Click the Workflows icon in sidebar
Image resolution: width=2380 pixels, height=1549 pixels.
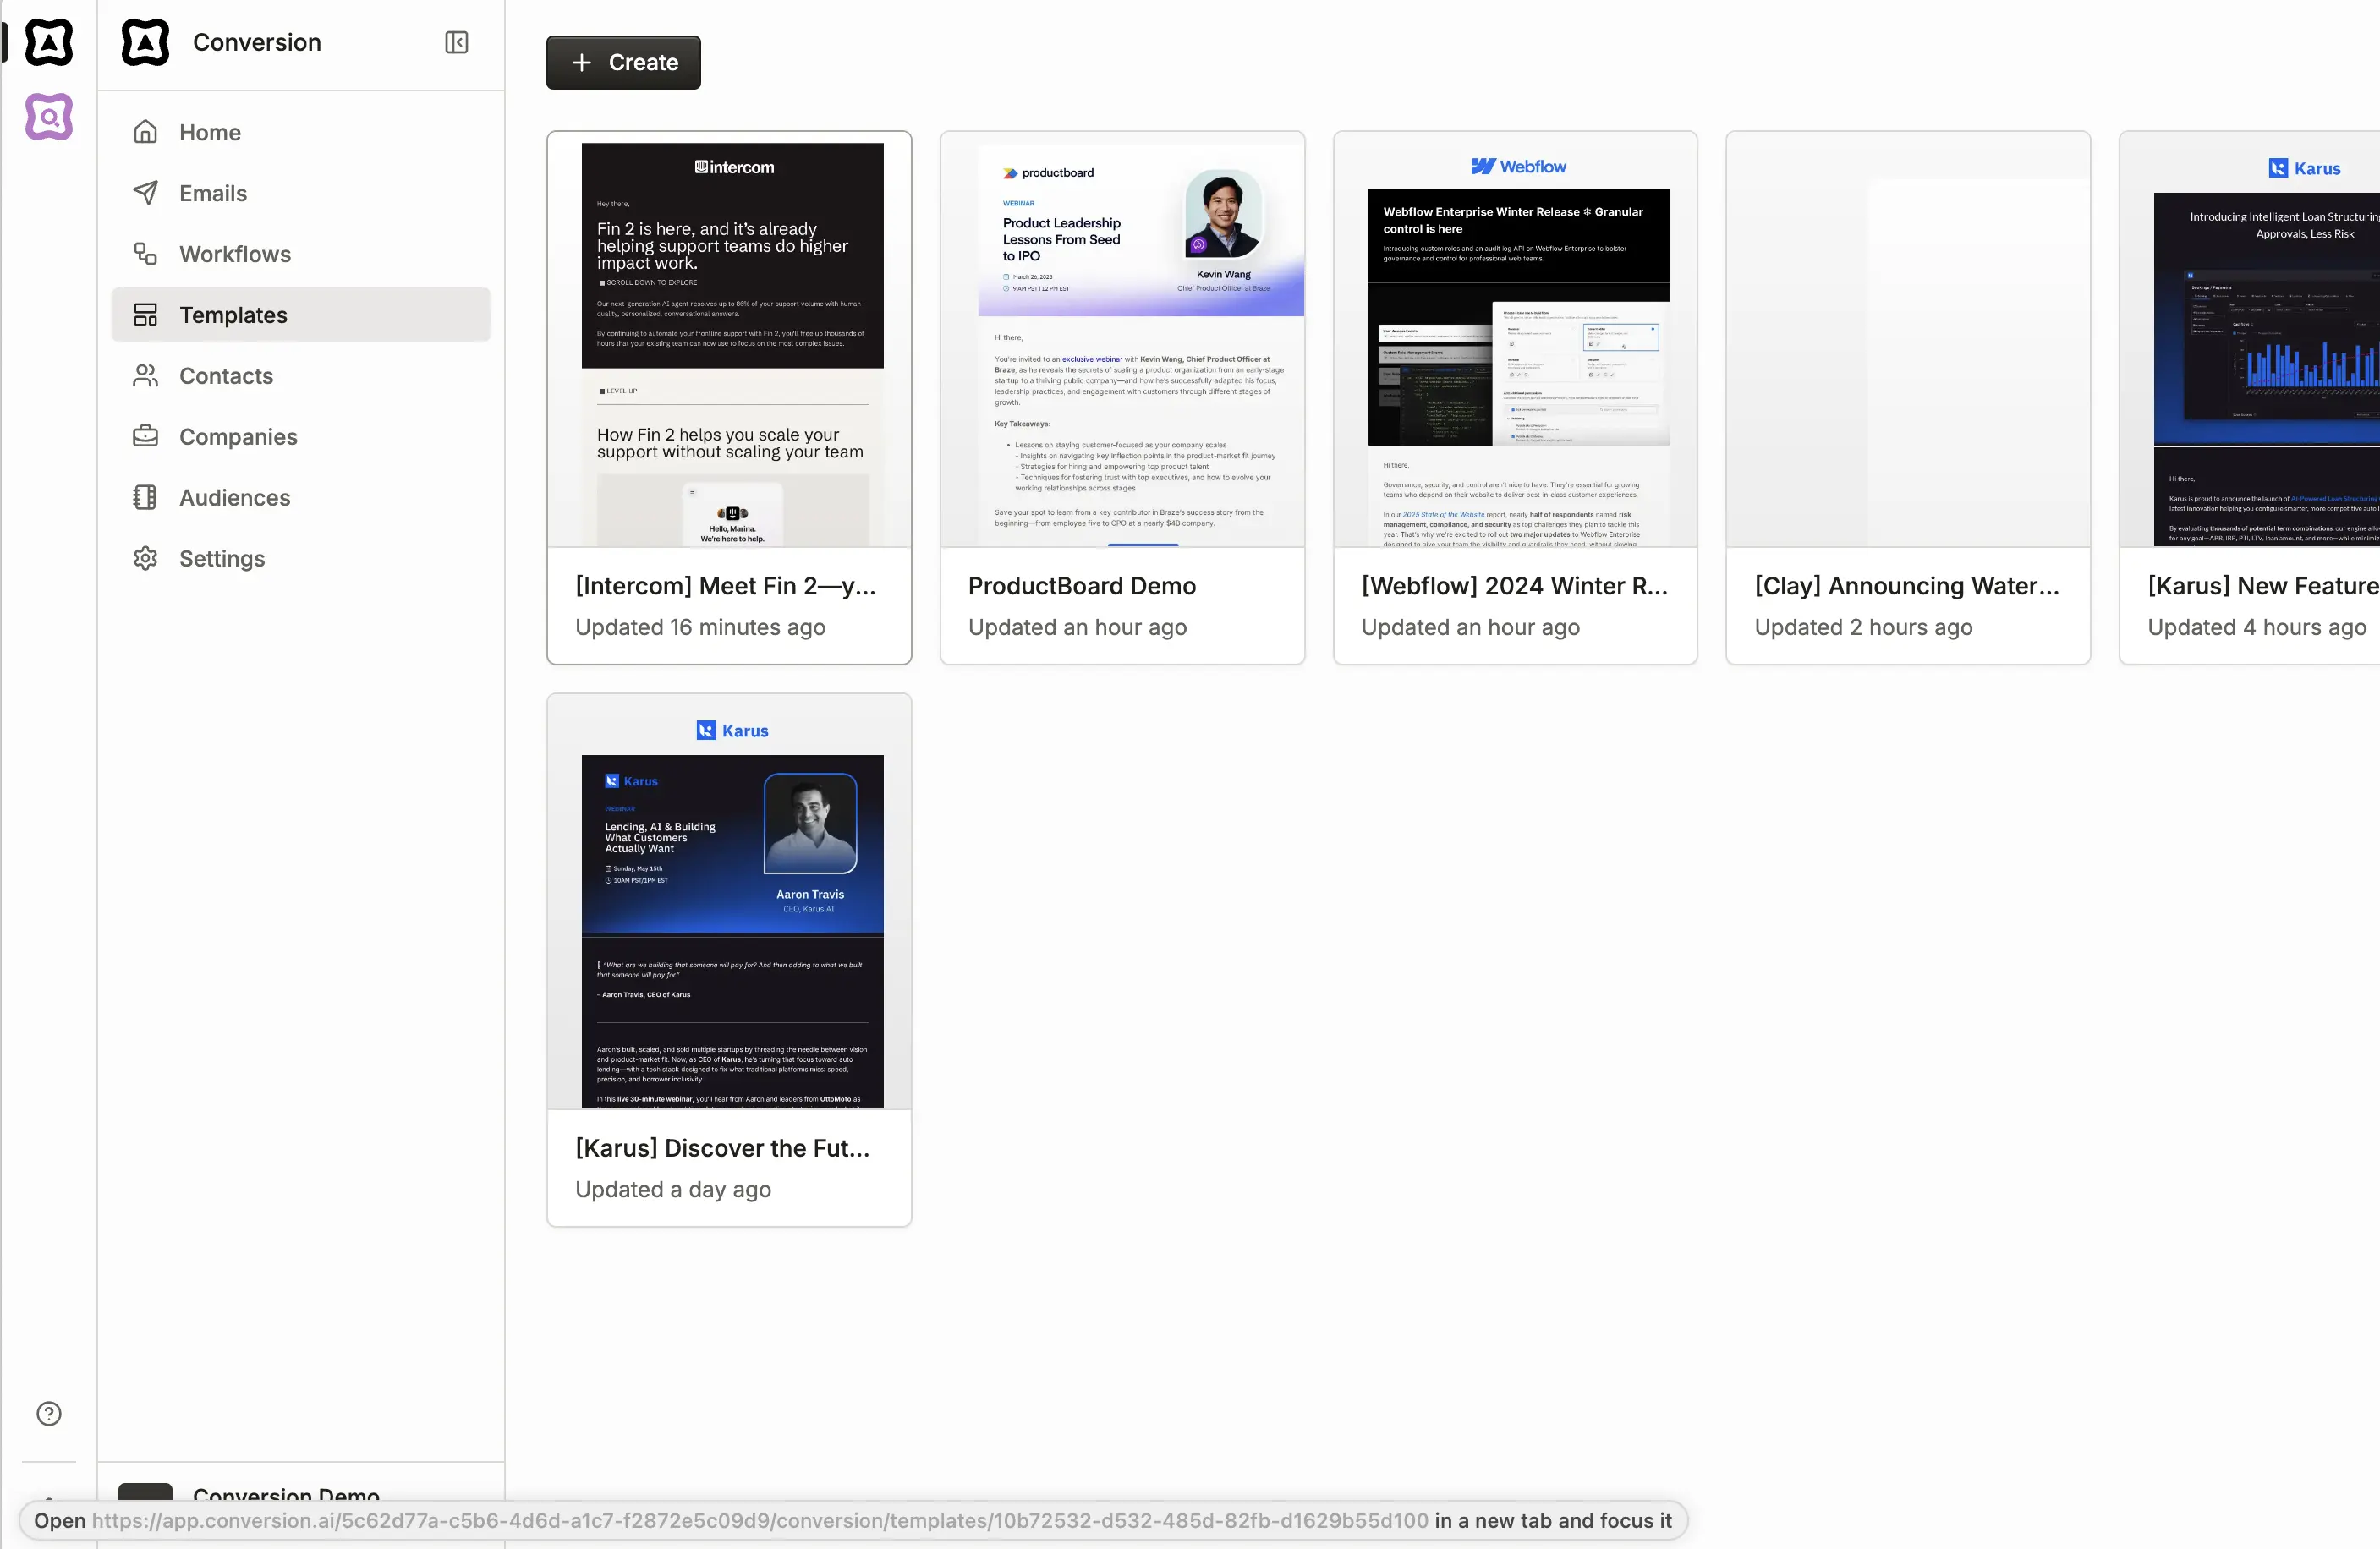click(146, 254)
